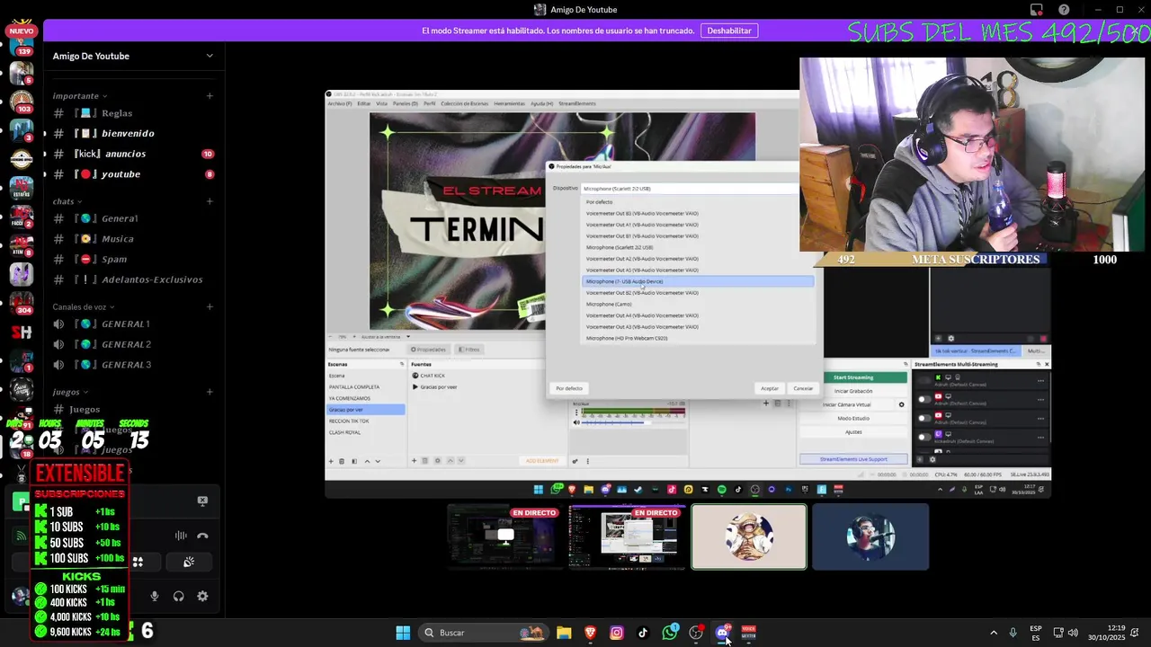
Task: Select Microphone (7- USB Audio Device) option
Action: pyautogui.click(x=698, y=281)
